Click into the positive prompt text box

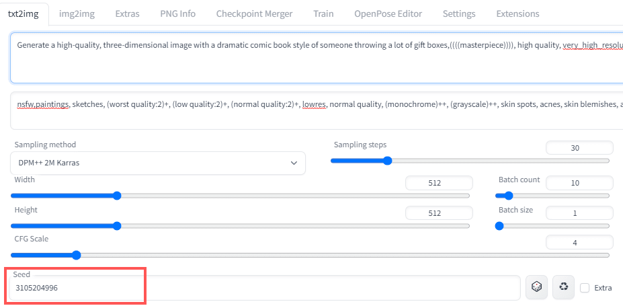317,58
